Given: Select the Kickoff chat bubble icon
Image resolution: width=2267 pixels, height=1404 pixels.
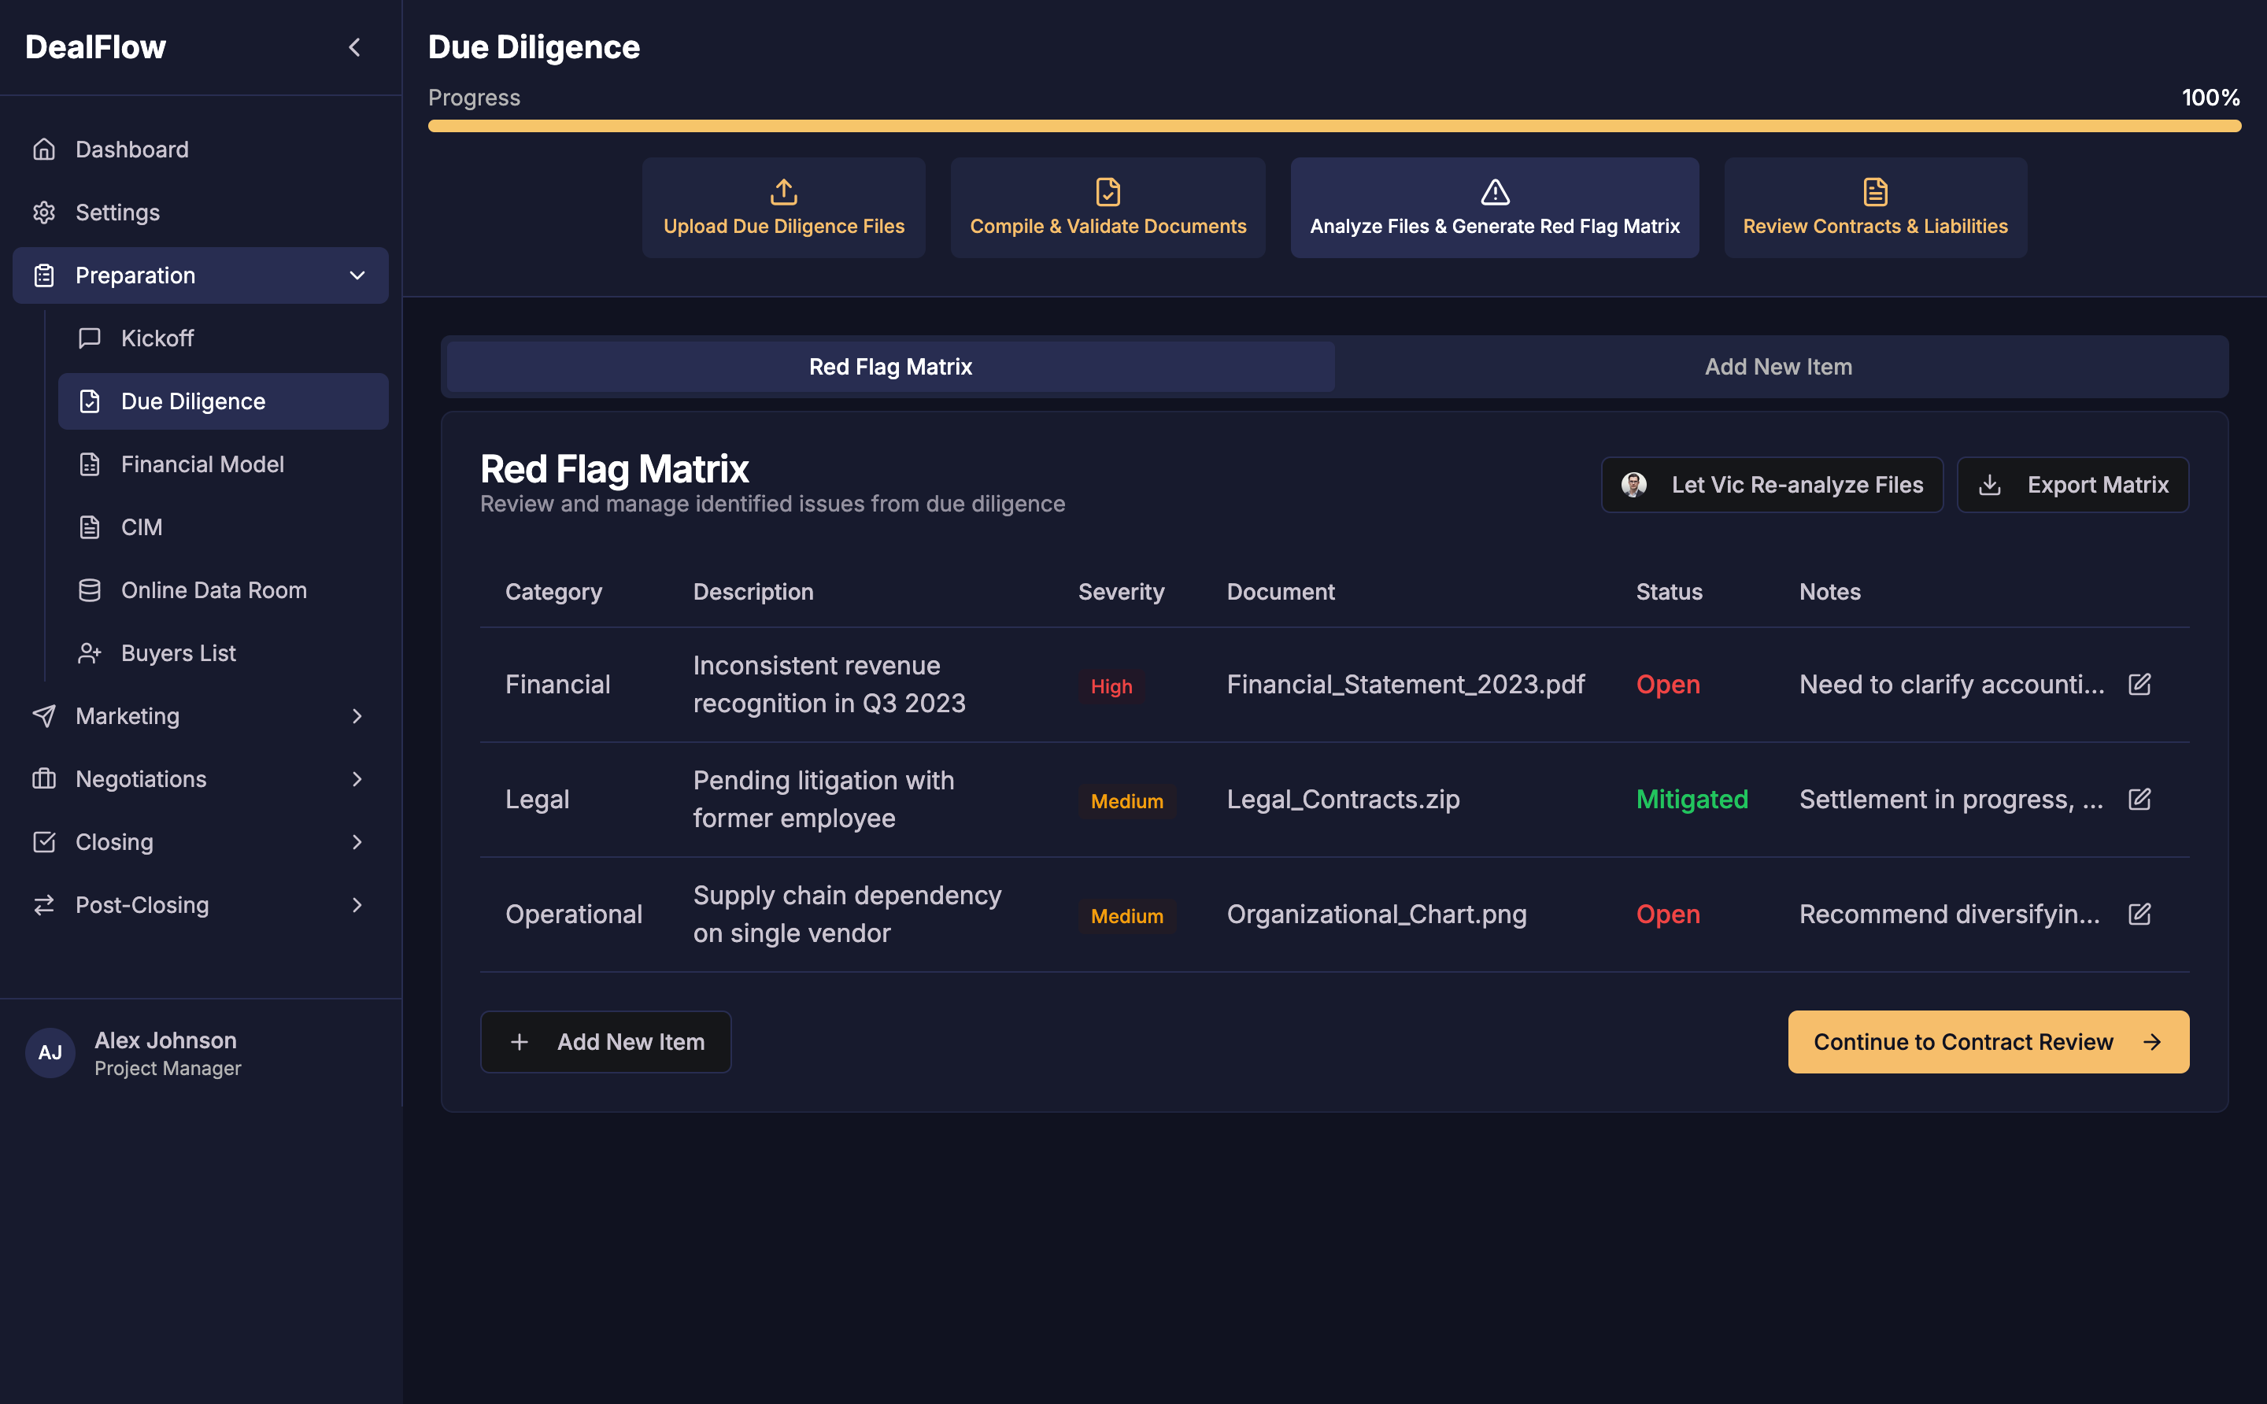Looking at the screenshot, I should pyautogui.click(x=89, y=338).
